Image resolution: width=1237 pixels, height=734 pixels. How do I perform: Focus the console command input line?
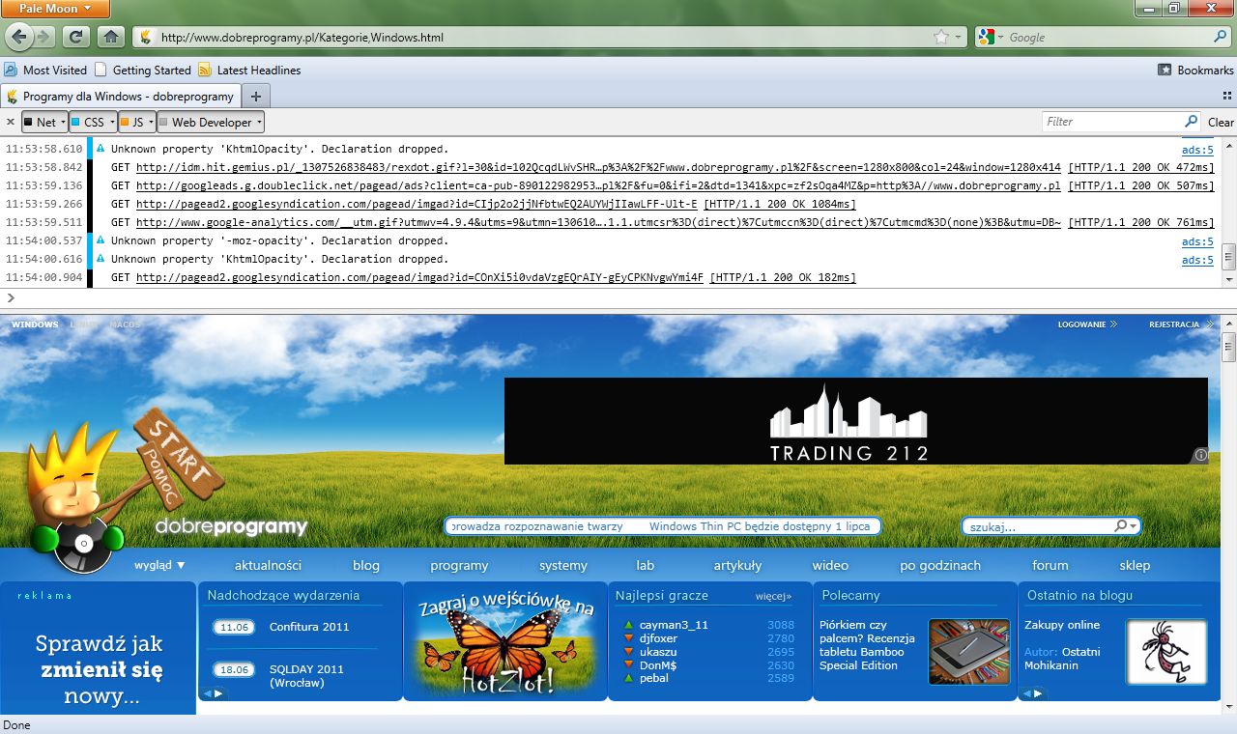618,297
